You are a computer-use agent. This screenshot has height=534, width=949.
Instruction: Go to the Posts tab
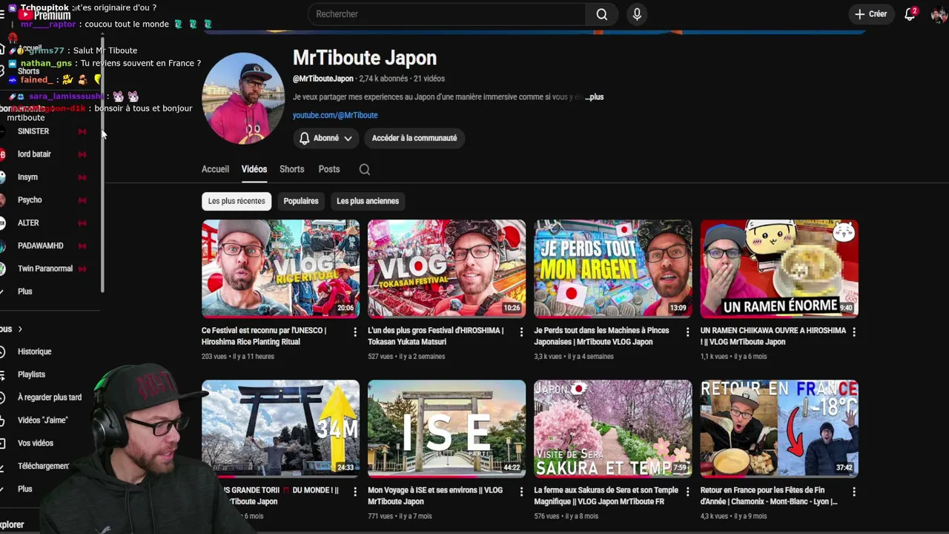pos(329,169)
